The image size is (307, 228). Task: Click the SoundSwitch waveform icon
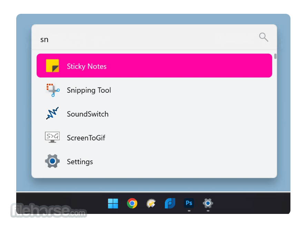[x=52, y=113]
